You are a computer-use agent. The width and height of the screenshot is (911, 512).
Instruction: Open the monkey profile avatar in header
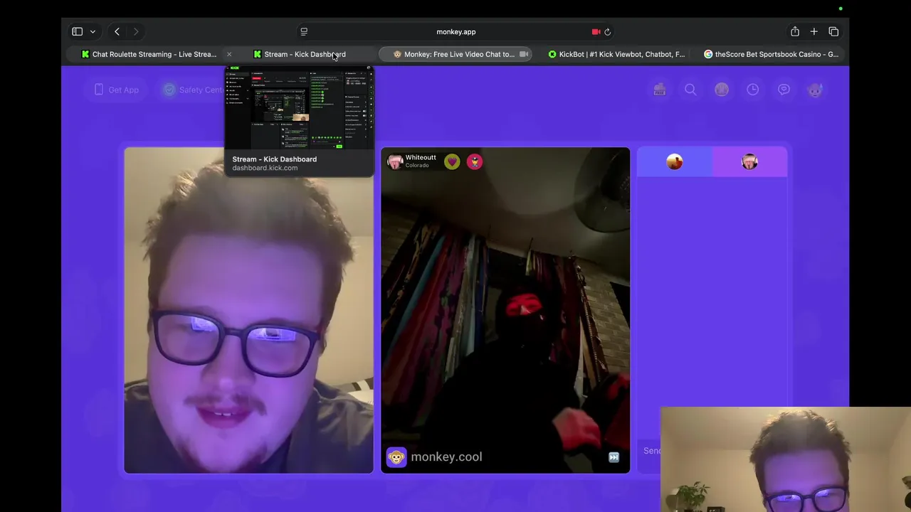(815, 90)
